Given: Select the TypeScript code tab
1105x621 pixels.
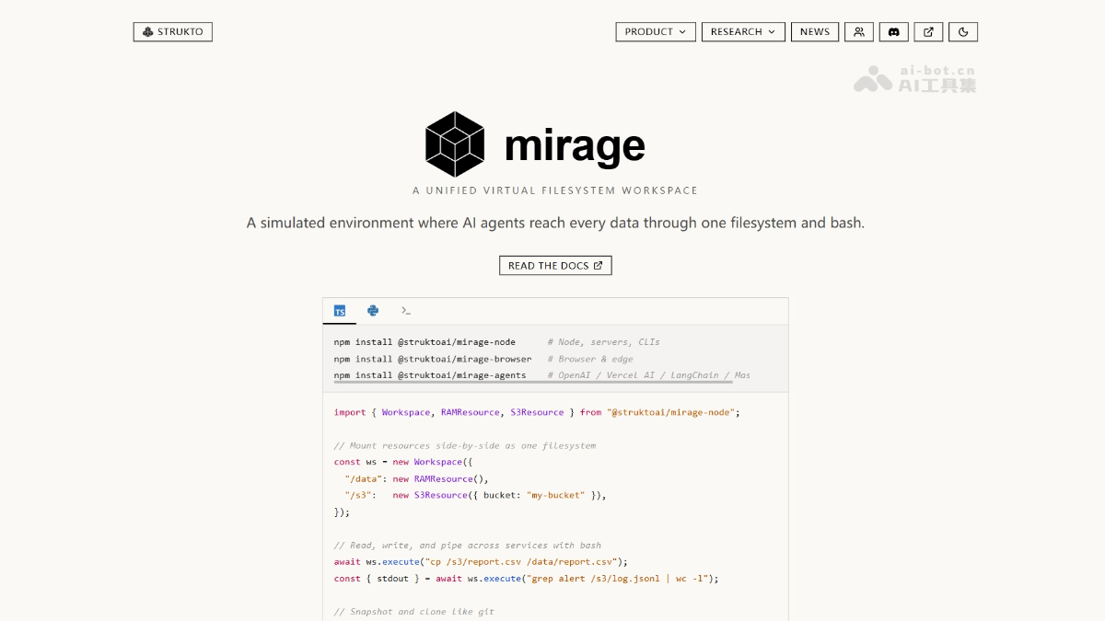Looking at the screenshot, I should (340, 311).
